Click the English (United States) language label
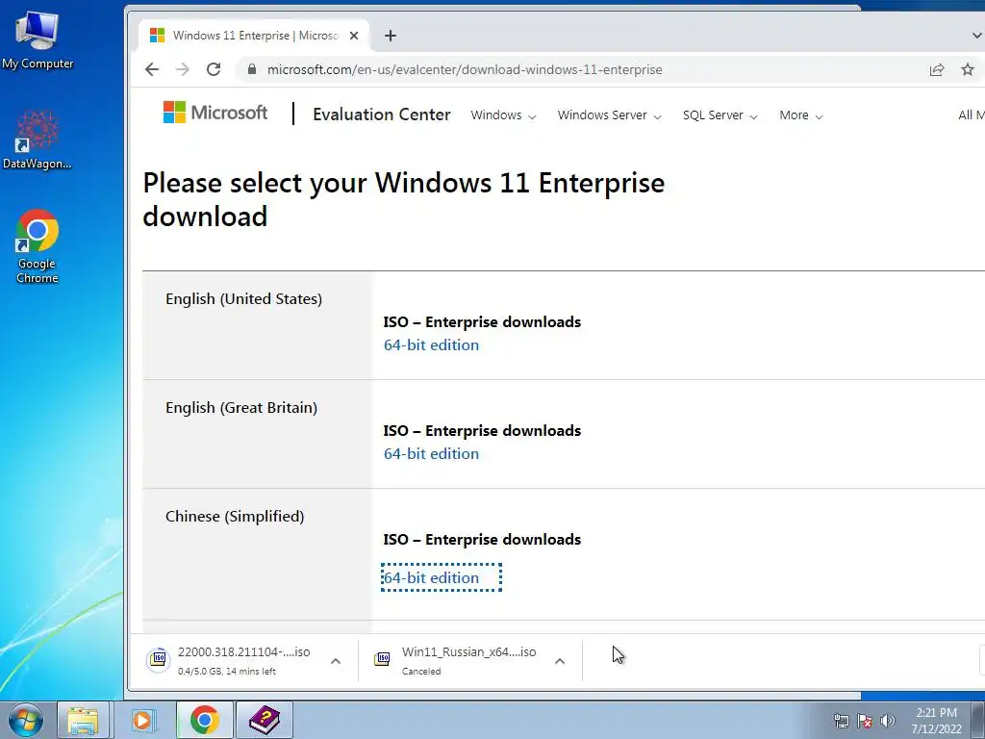Screen dimensions: 985x739 [x=243, y=299]
